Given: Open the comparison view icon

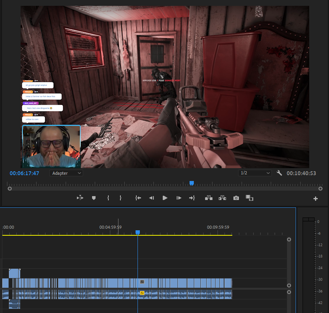Looking at the screenshot, I should tap(249, 198).
